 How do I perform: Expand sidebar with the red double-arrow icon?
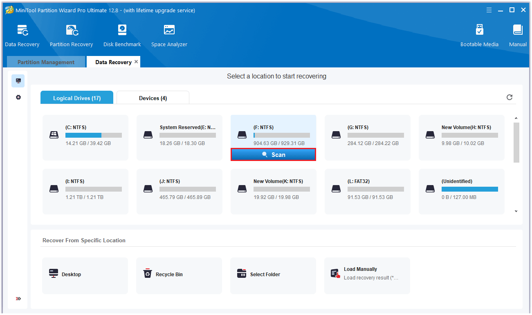point(18,299)
